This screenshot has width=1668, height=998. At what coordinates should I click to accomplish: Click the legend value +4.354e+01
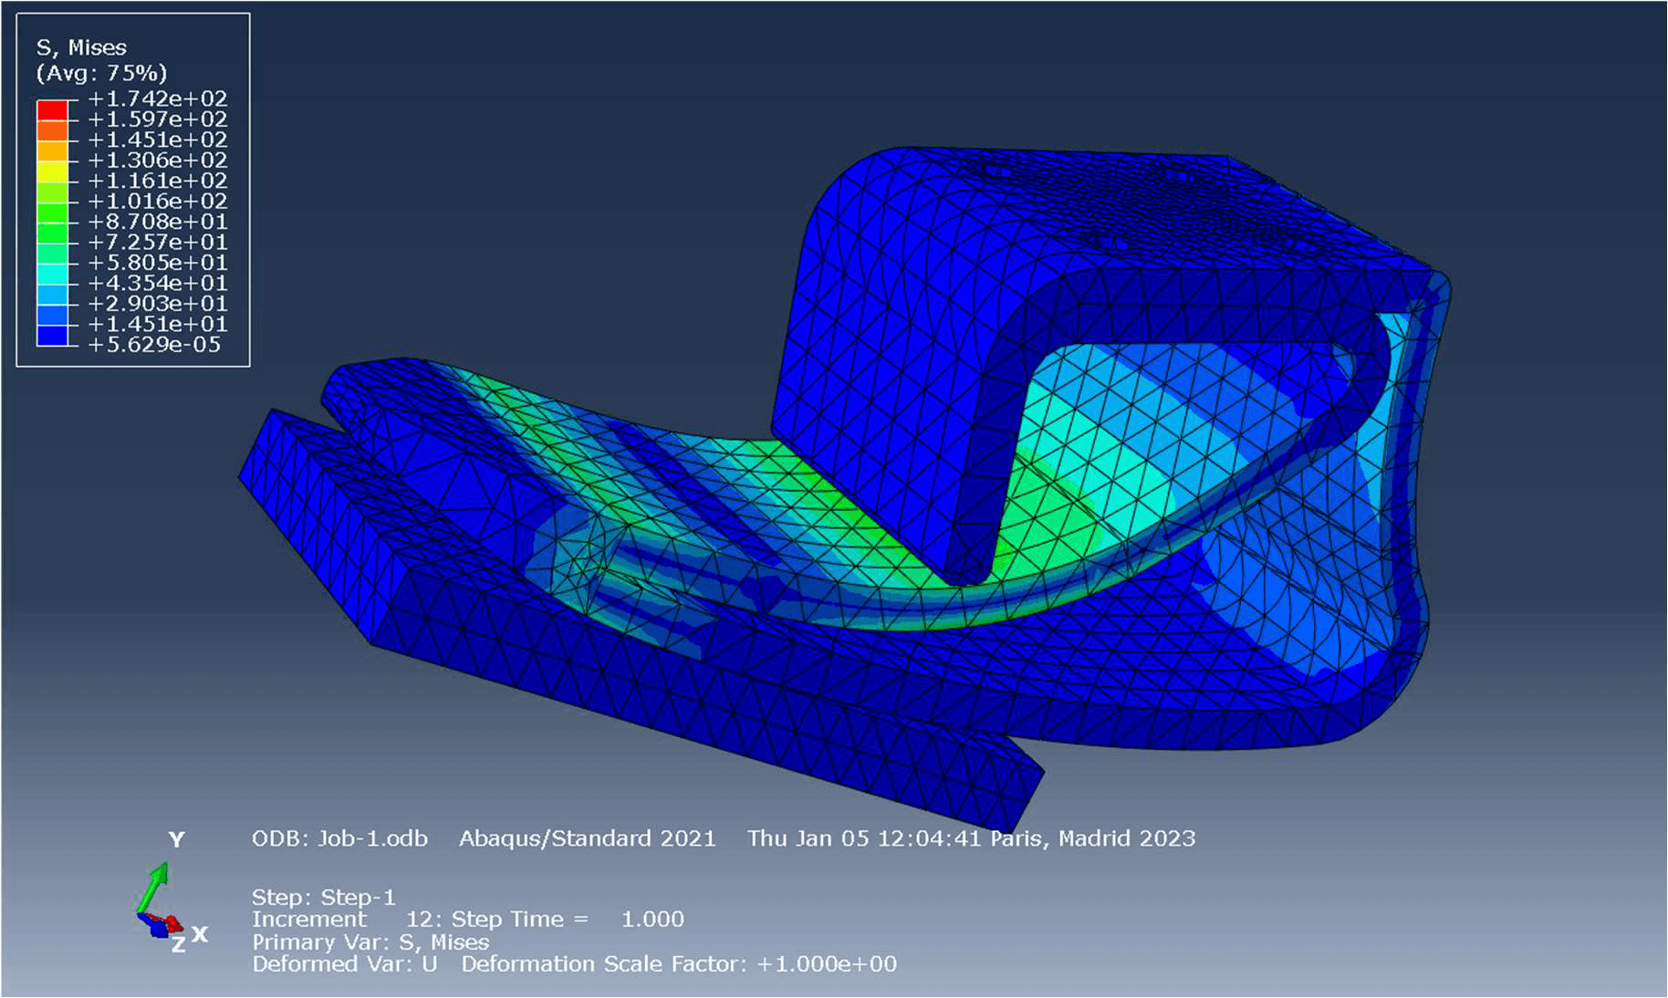coord(157,283)
